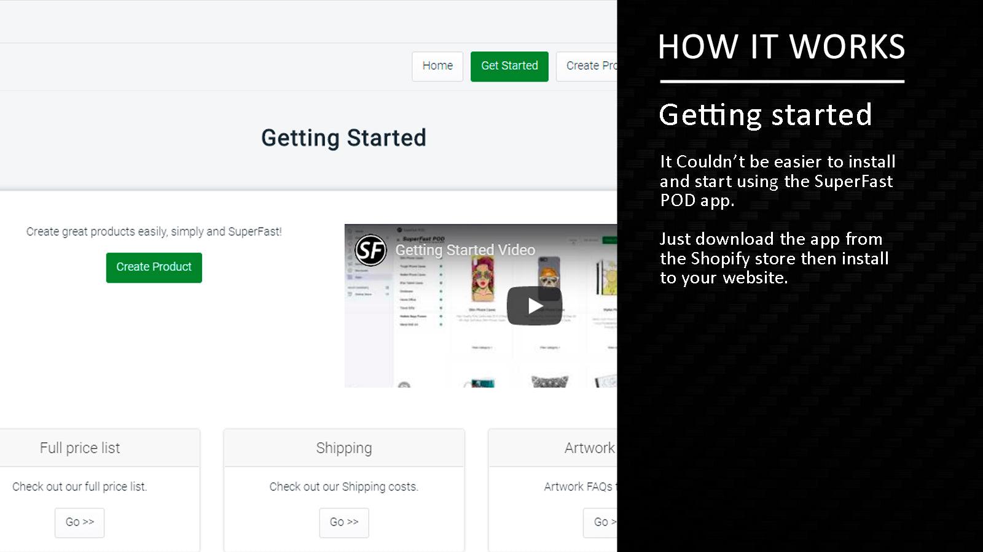The image size is (983, 552).
Task: Toggle the green indicator beside Drinkware
Action: click(x=441, y=291)
